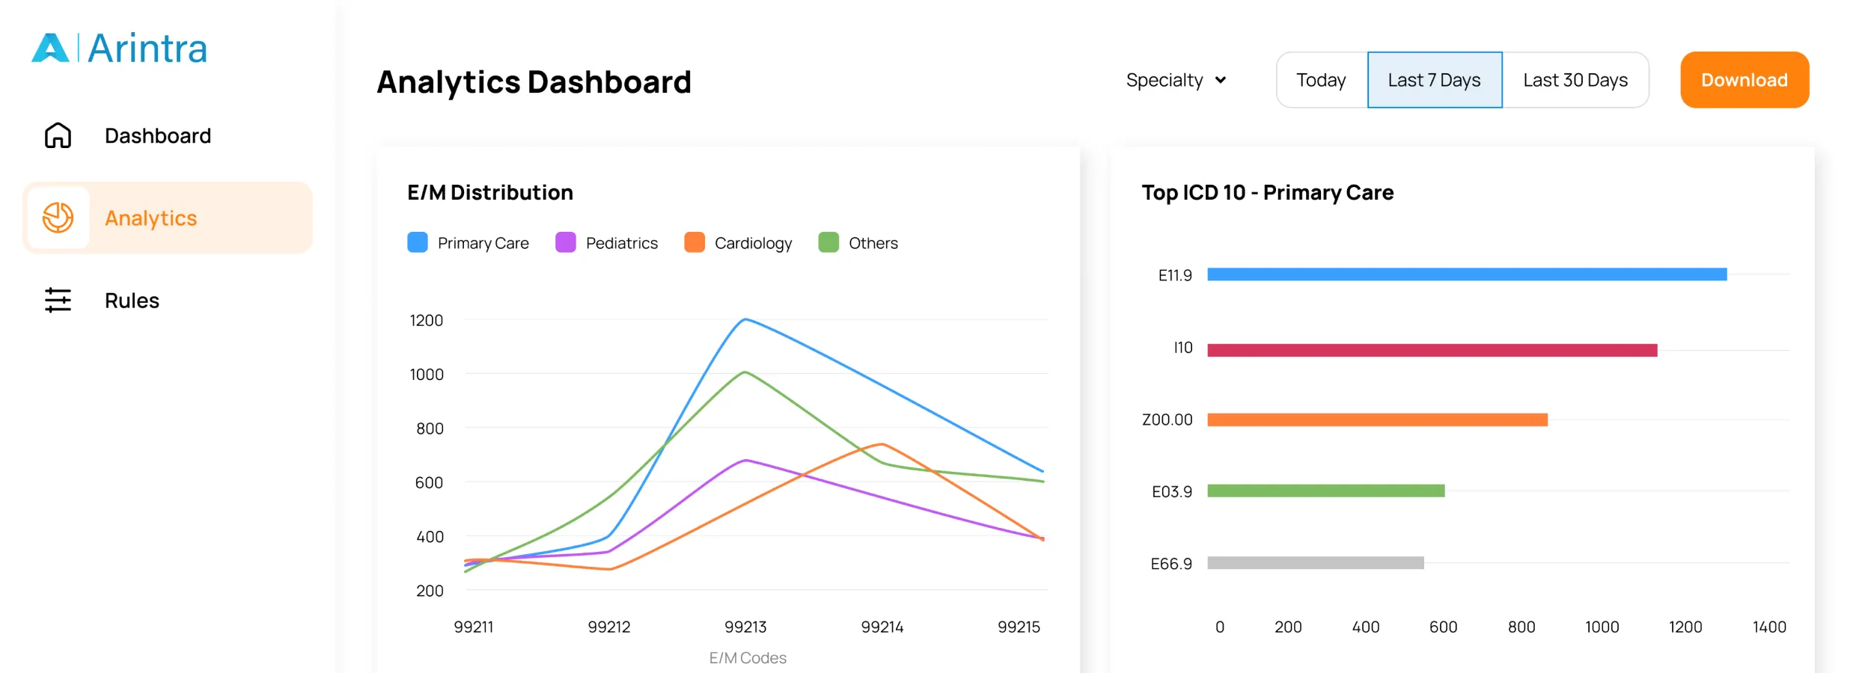
Task: Click the E/M Distribution chart title
Action: click(x=489, y=192)
